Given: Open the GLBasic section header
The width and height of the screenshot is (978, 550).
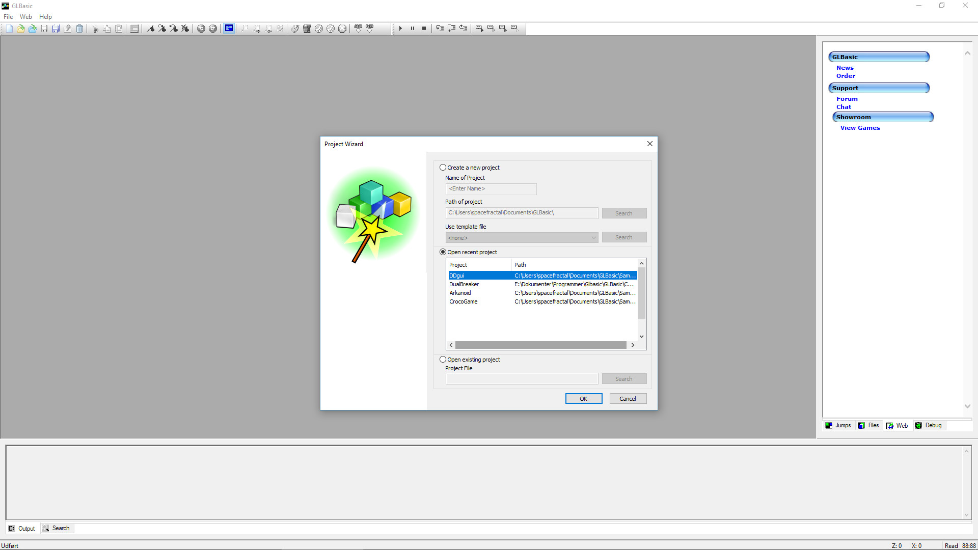Looking at the screenshot, I should [879, 57].
